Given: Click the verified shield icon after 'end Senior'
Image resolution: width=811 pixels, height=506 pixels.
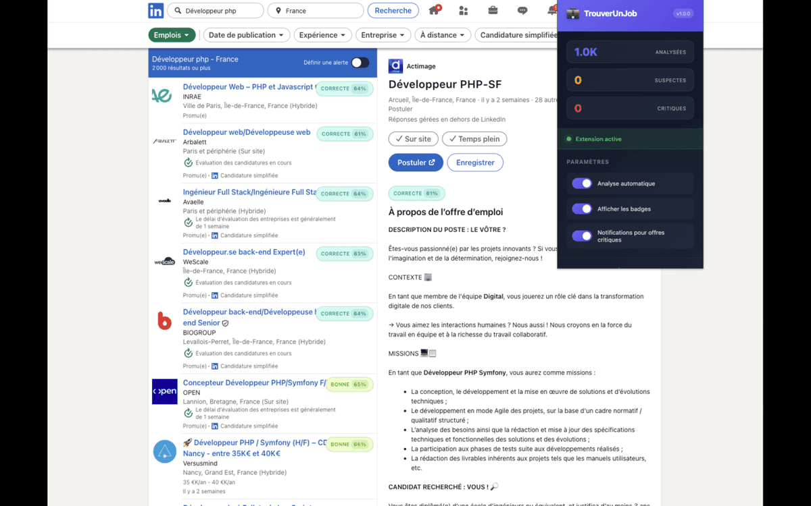Looking at the screenshot, I should [x=225, y=323].
